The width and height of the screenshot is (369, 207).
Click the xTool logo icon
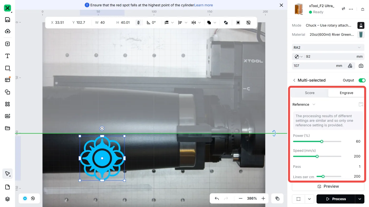(7, 8)
